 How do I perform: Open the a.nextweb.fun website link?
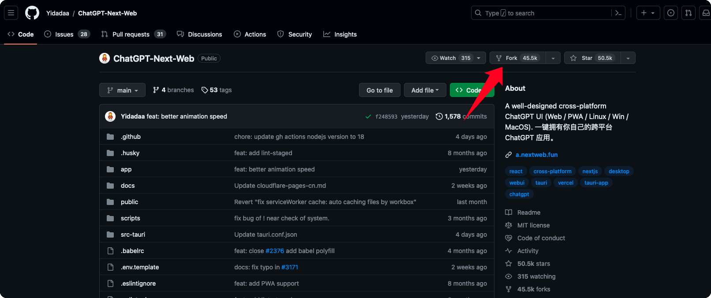click(536, 155)
